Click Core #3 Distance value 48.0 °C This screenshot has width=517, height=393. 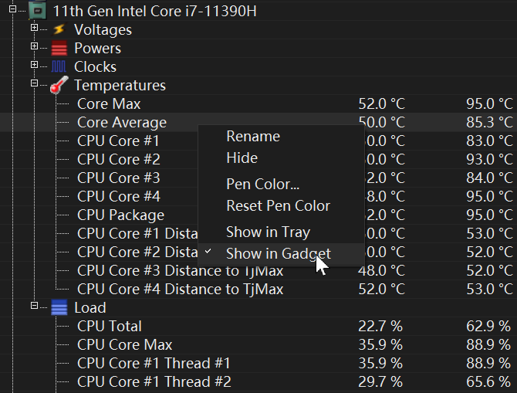coord(381,270)
